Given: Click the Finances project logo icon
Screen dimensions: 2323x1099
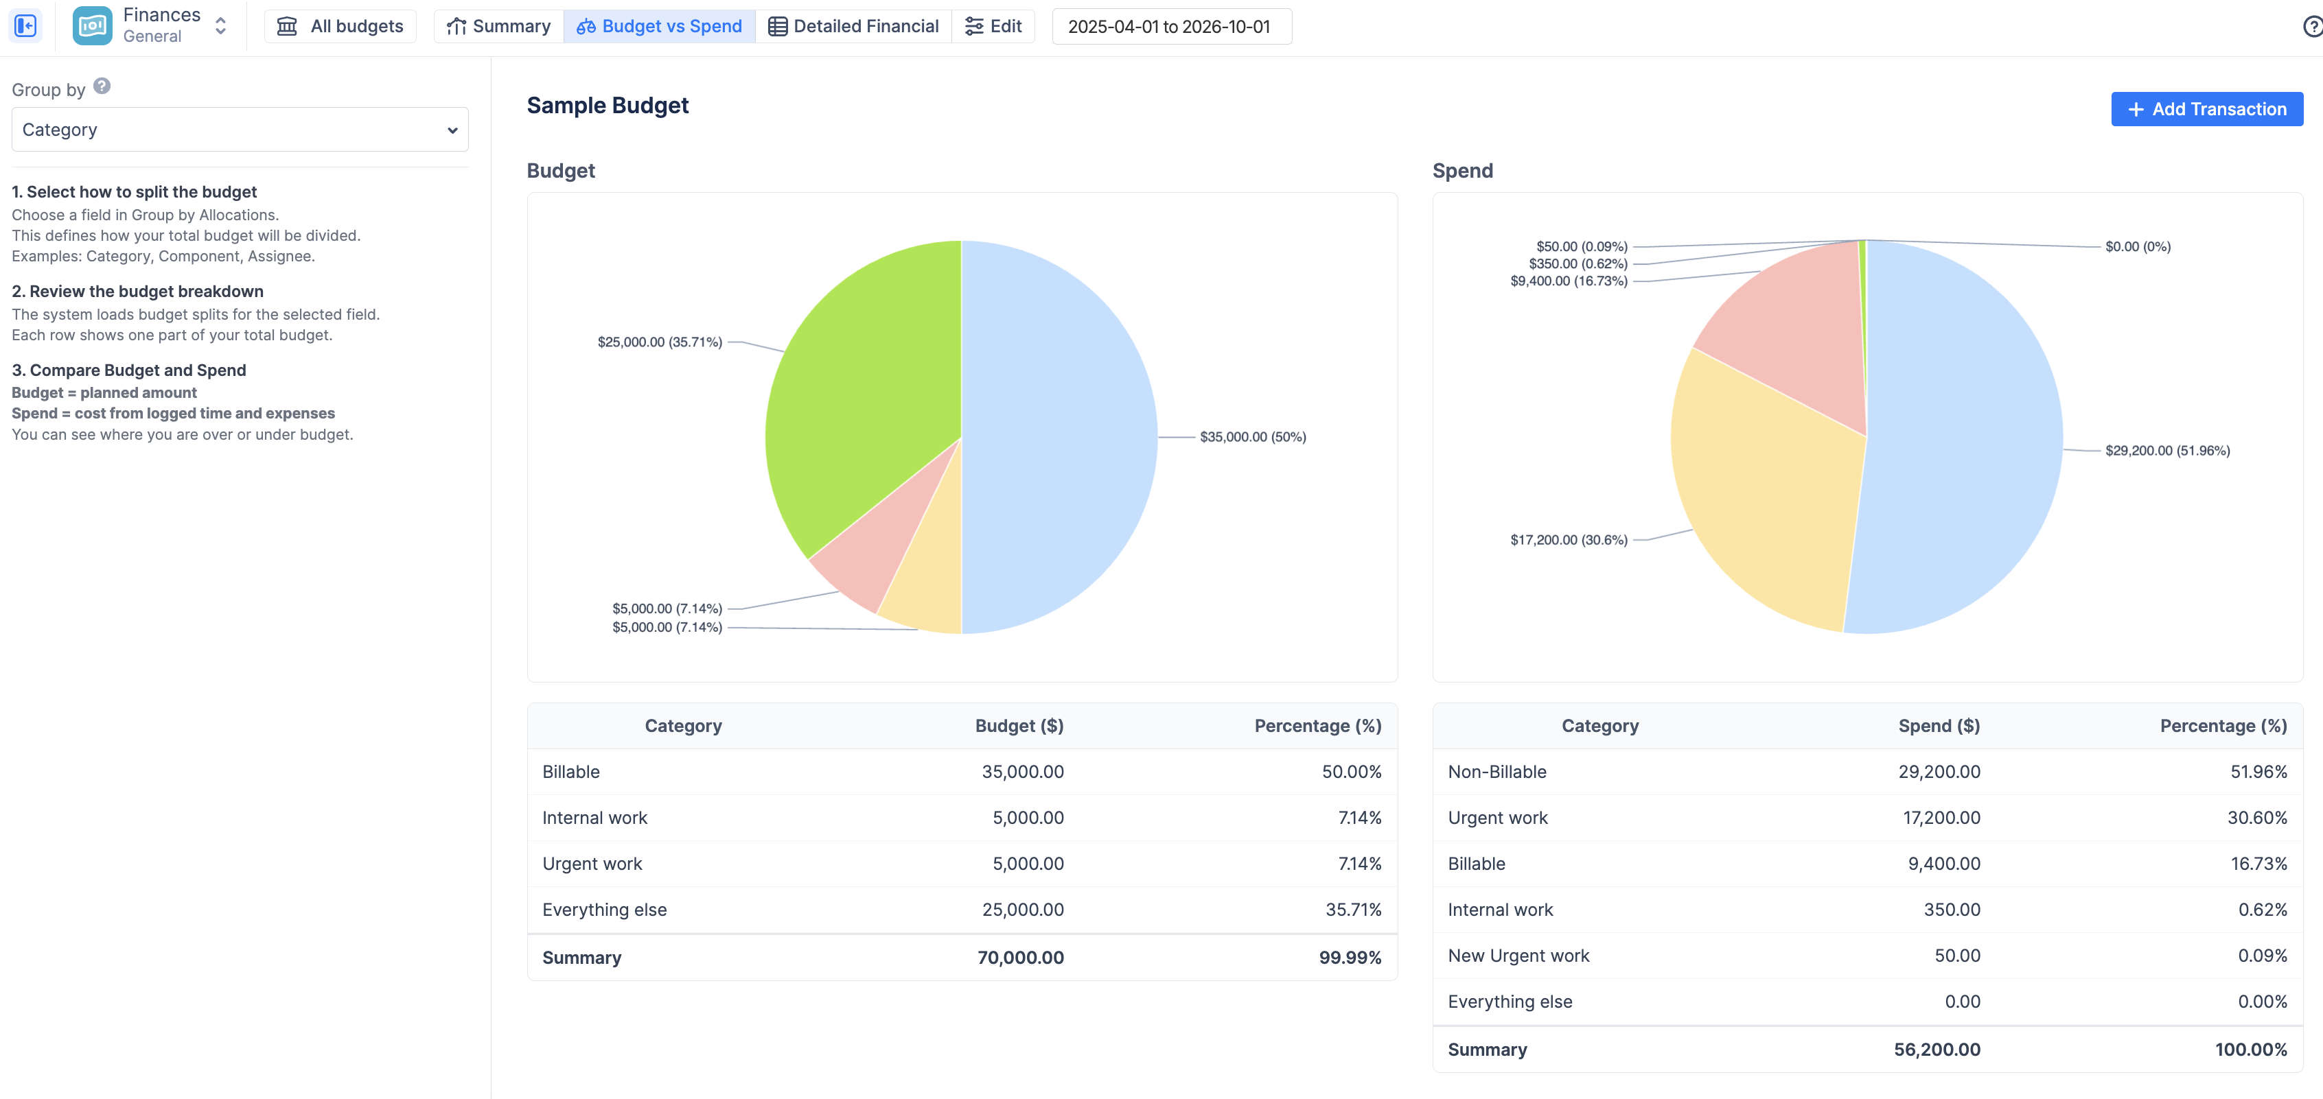Looking at the screenshot, I should pyautogui.click(x=92, y=25).
